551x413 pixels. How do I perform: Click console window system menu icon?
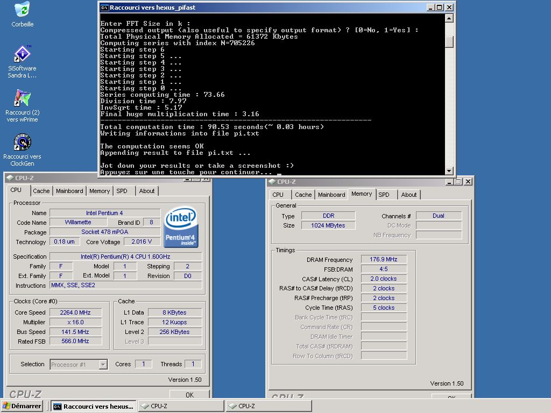104,8
